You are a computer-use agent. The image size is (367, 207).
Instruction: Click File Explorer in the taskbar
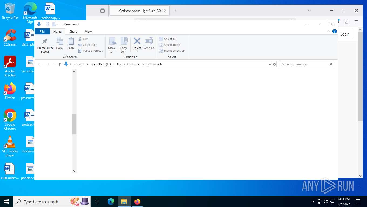point(124,202)
